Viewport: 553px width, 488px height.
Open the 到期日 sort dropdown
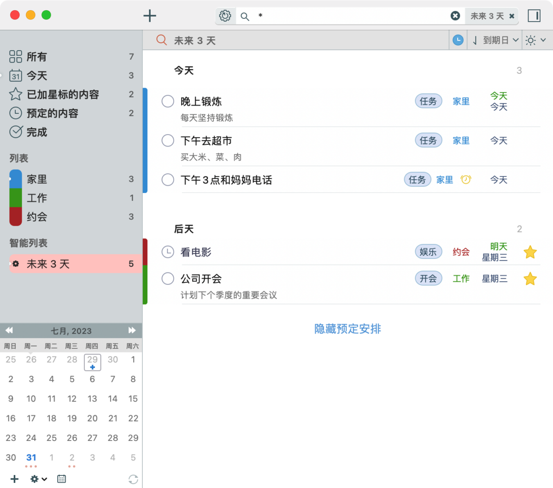pyautogui.click(x=495, y=40)
